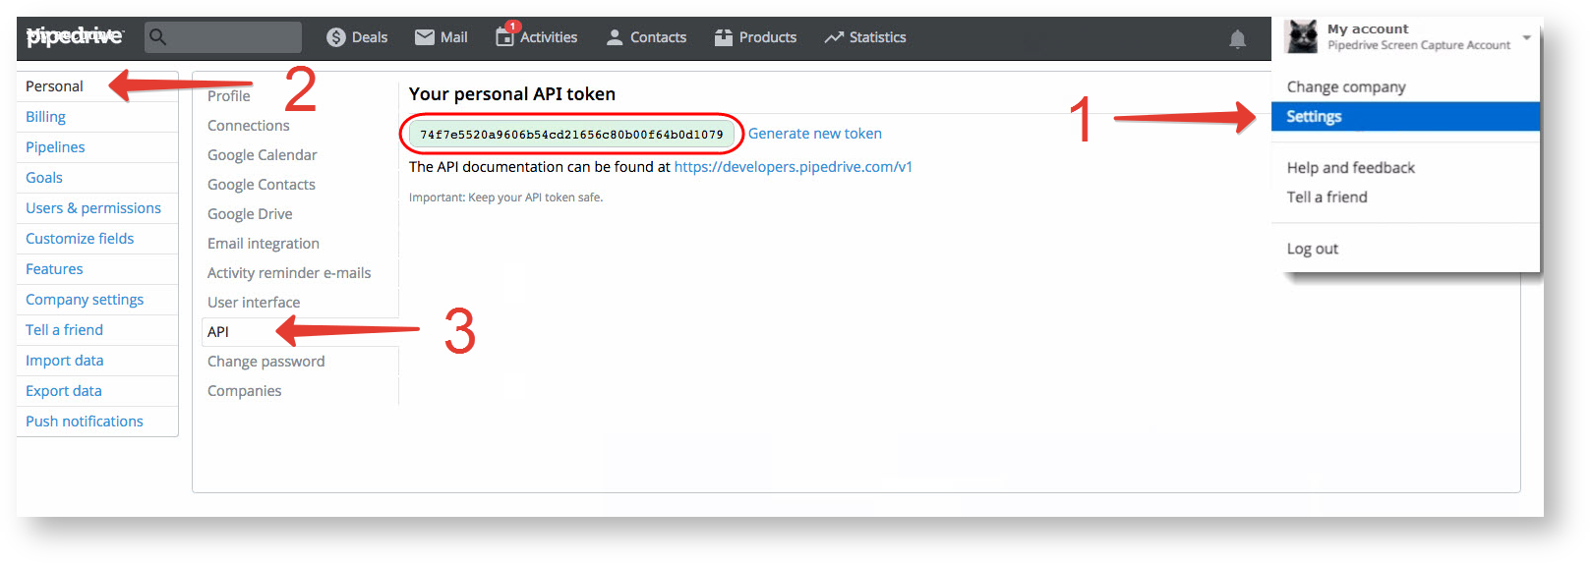
Task: Go to the Activities section
Action: click(x=537, y=37)
